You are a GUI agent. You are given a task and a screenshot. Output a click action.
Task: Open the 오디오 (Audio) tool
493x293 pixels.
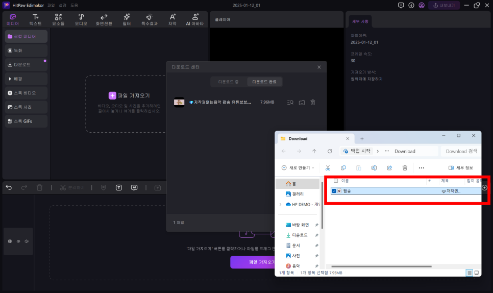tap(81, 19)
